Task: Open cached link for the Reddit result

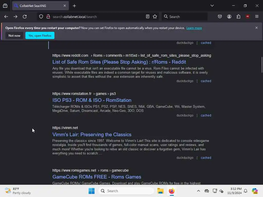Action: [206, 81]
